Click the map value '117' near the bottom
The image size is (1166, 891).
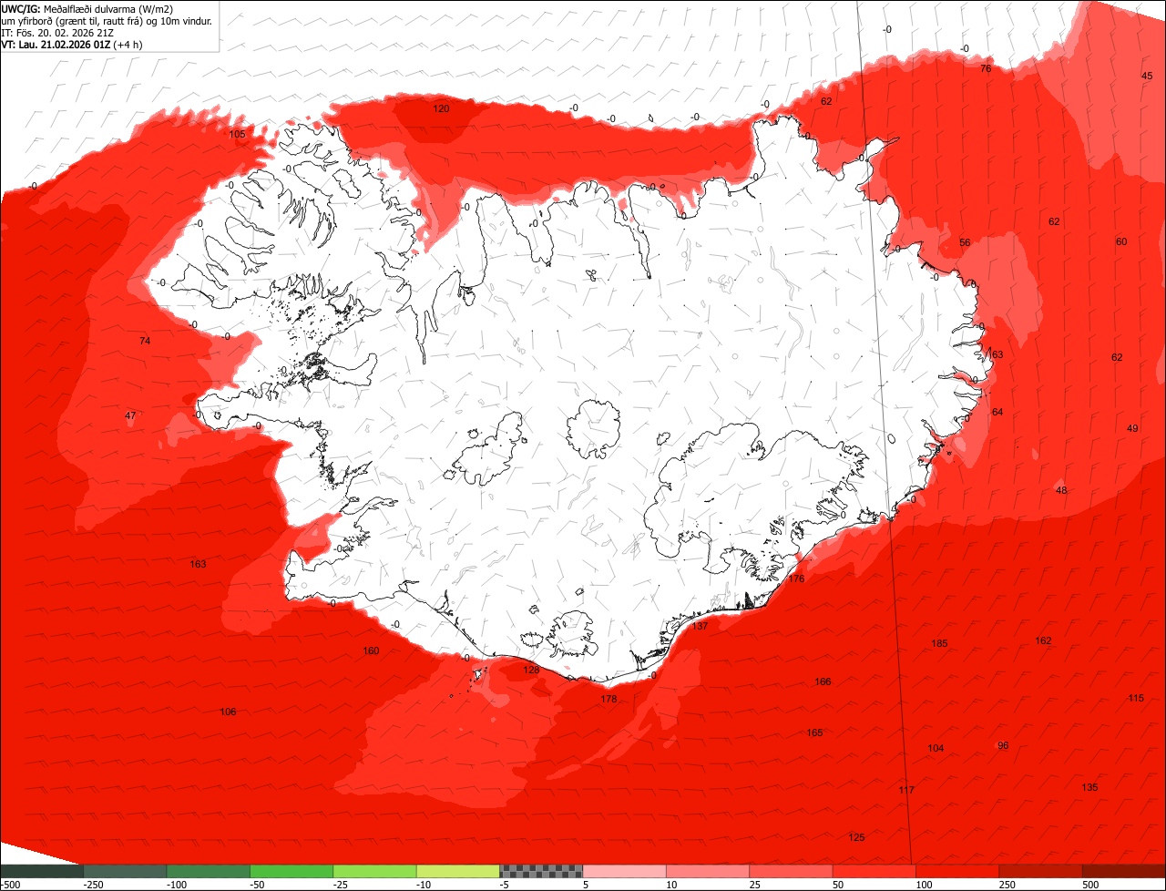905,790
